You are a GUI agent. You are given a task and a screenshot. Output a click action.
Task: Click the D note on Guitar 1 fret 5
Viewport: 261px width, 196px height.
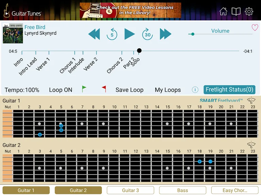click(61, 130)
